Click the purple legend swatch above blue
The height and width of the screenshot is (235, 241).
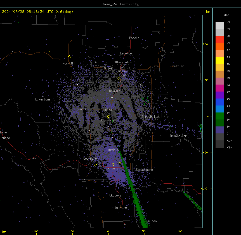(220, 95)
